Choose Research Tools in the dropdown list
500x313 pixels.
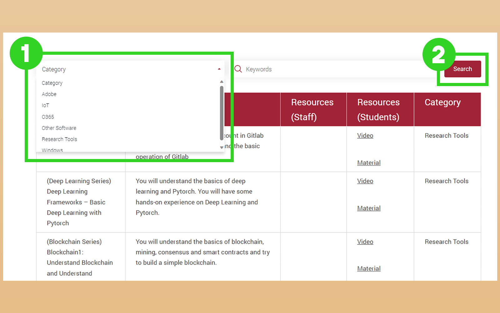coord(59,139)
